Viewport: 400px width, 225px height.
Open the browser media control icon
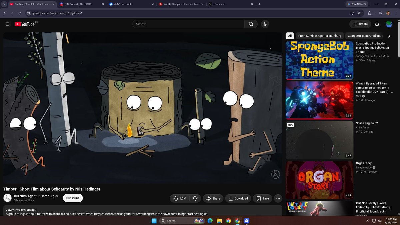[x=381, y=13]
